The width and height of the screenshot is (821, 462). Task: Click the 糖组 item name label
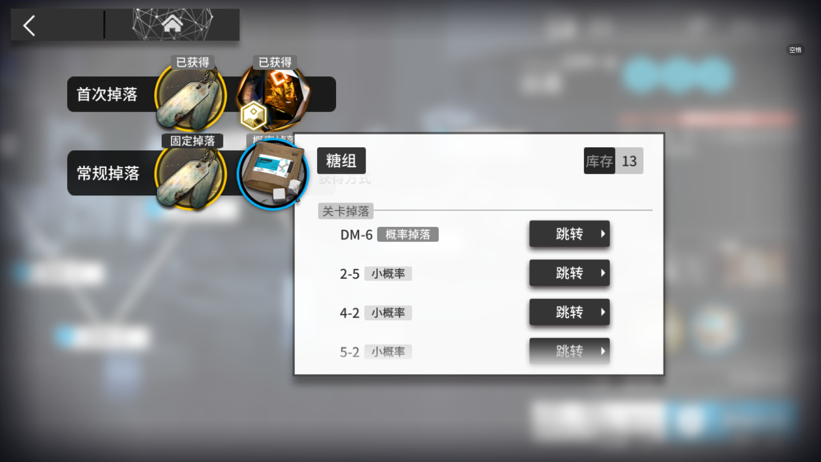coord(341,161)
